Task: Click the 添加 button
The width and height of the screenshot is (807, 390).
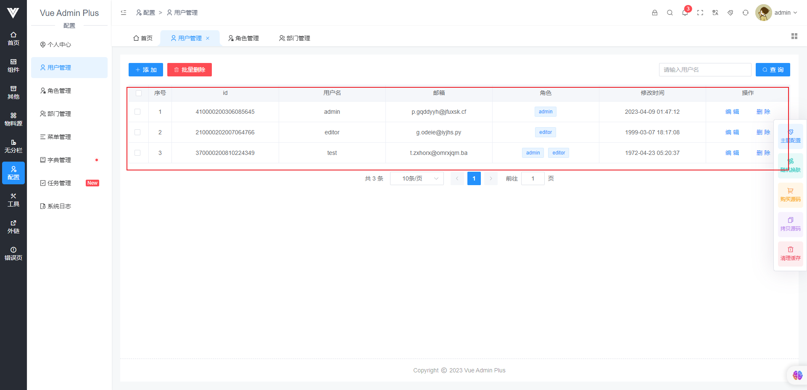Action: click(145, 70)
